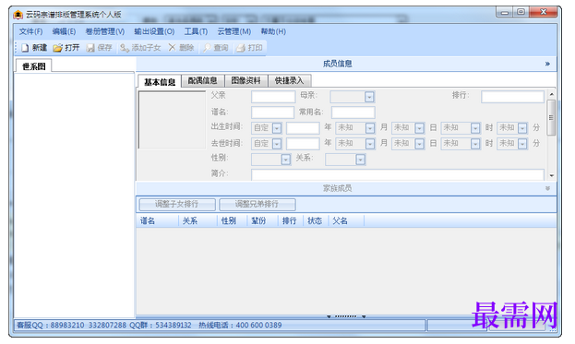Open the 母亲 dropdown

[369, 97]
